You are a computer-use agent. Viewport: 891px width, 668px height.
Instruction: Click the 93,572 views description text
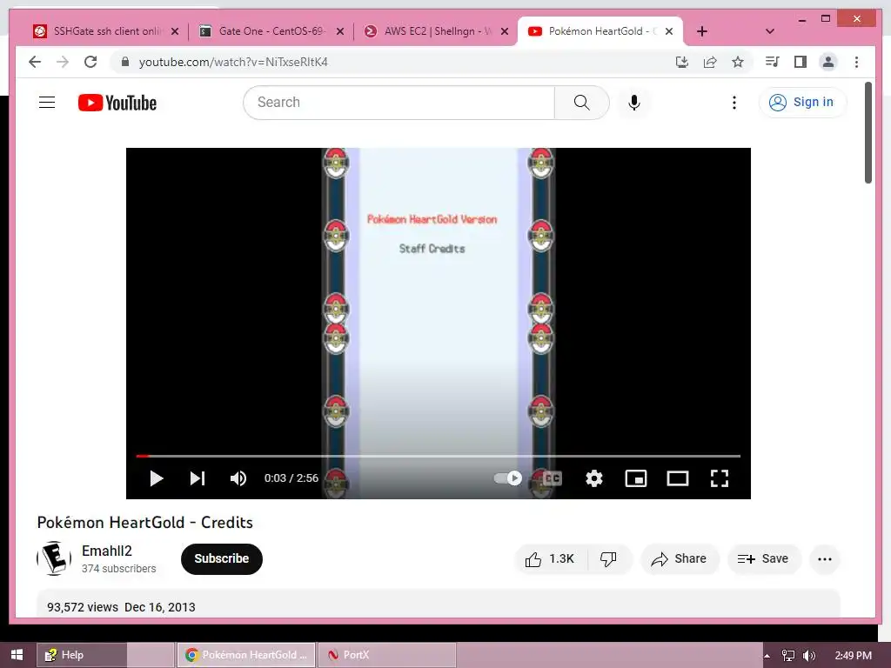[x=83, y=607]
